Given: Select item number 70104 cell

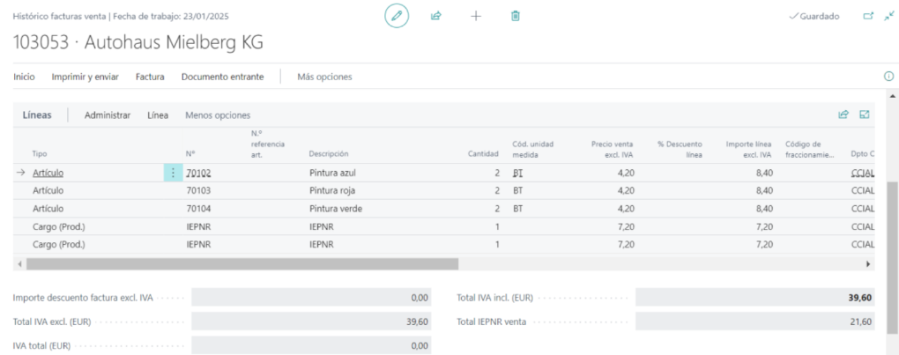Looking at the screenshot, I should point(199,209).
